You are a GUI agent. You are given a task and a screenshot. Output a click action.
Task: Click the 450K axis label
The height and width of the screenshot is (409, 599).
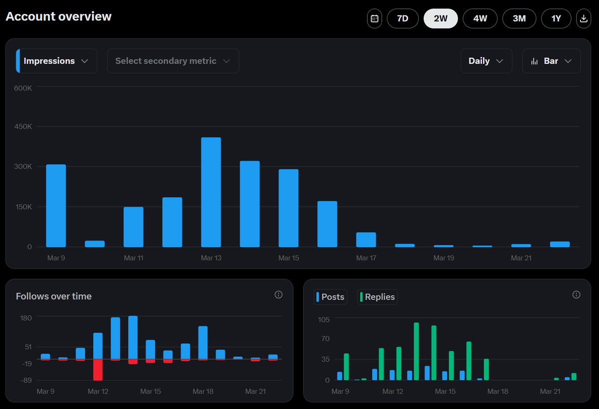click(23, 127)
